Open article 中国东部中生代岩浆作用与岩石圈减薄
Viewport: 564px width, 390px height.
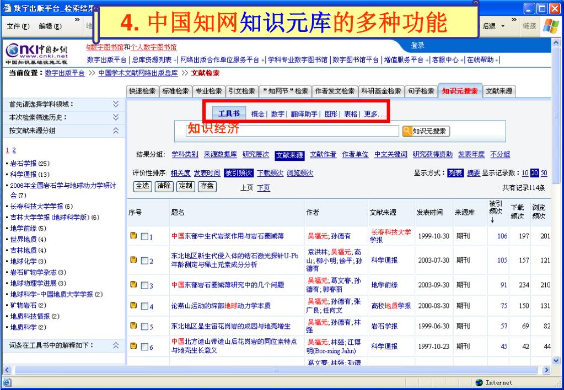click(x=228, y=236)
